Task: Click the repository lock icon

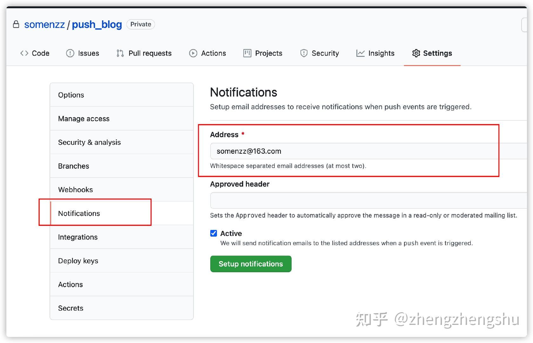Action: pos(16,24)
